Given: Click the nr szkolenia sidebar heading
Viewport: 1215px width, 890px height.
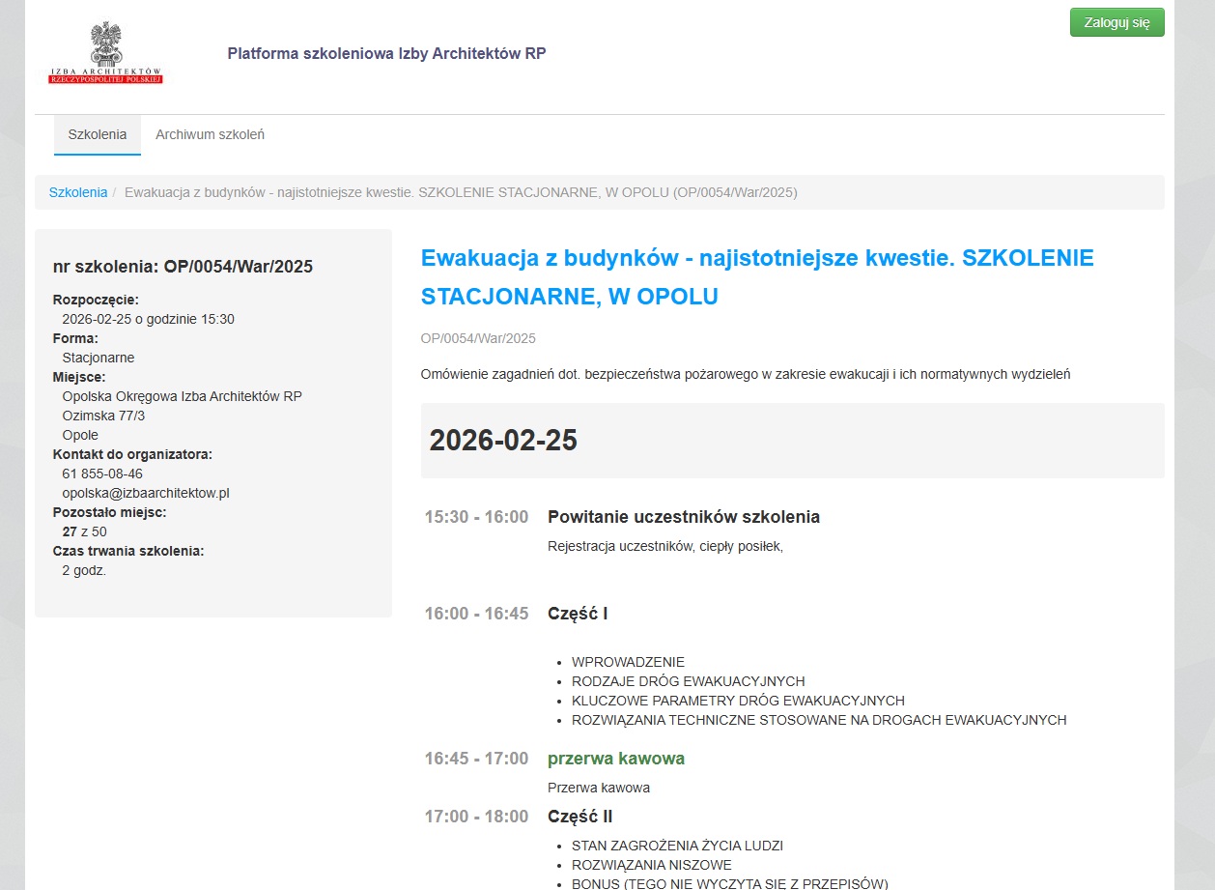Looking at the screenshot, I should (x=183, y=267).
